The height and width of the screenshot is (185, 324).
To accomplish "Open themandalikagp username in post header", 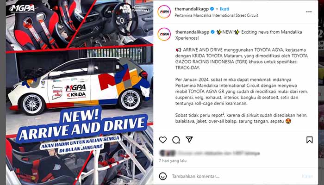I will pyautogui.click(x=192, y=9).
